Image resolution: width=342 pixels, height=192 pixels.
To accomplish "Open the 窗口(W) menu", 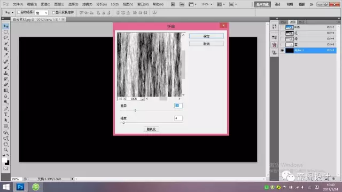I will [143, 4].
